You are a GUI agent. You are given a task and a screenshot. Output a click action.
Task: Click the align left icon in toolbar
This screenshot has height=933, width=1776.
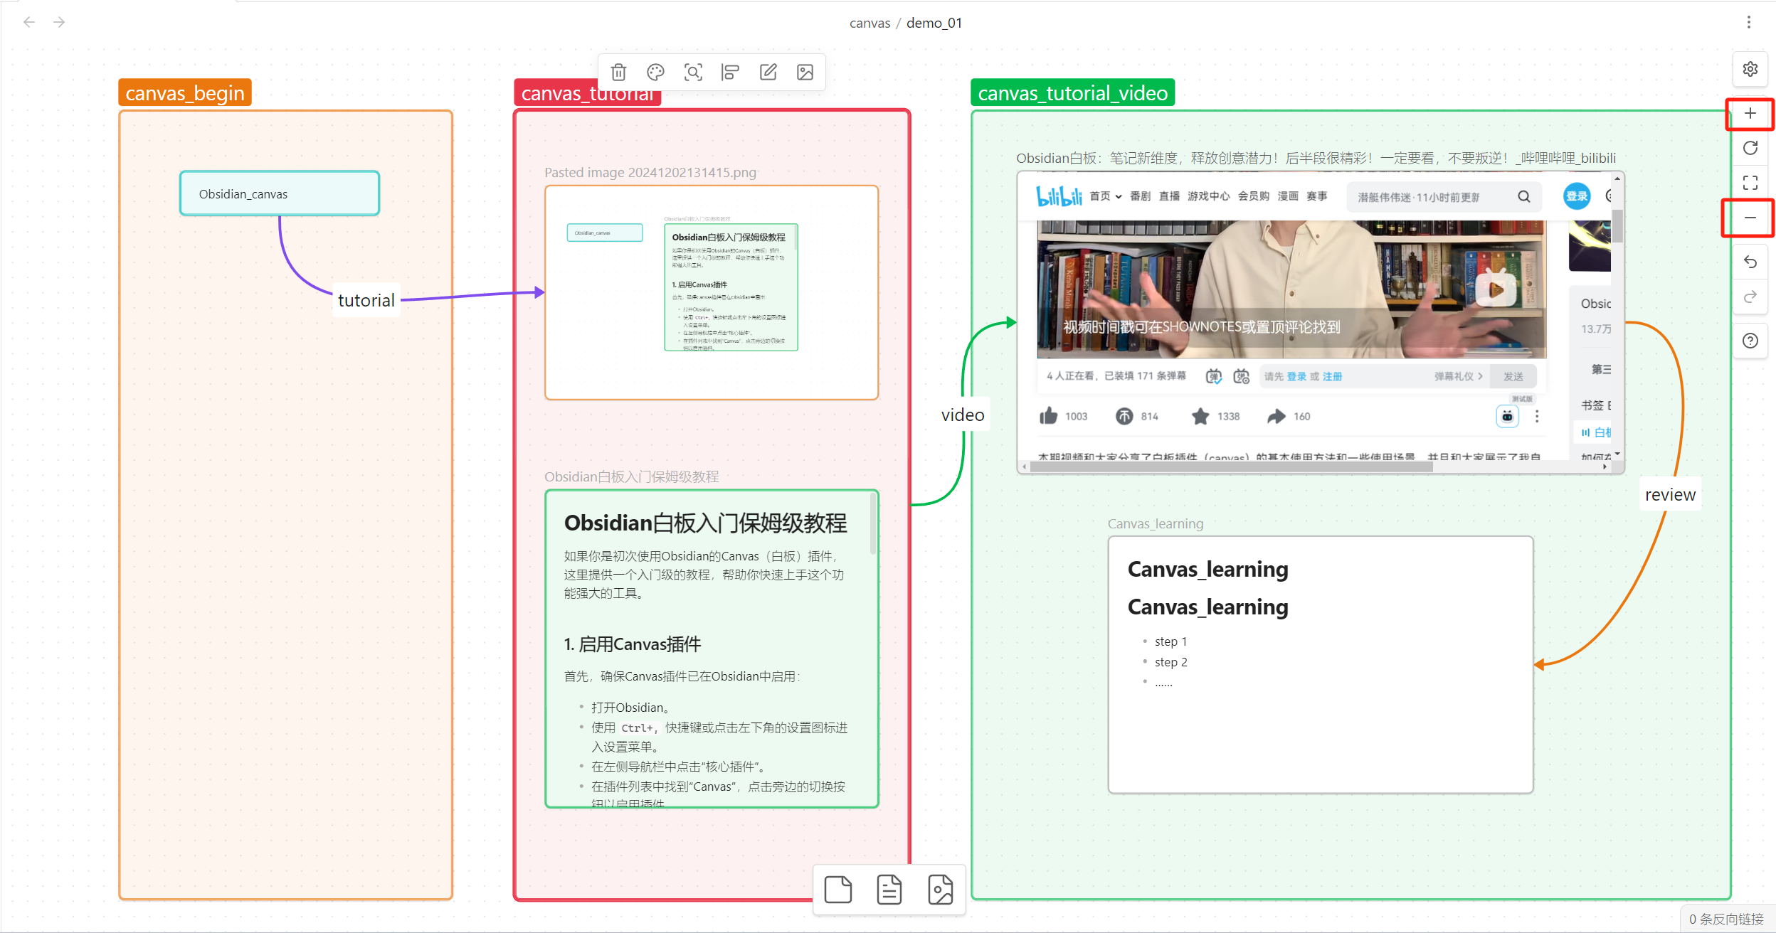[730, 72]
